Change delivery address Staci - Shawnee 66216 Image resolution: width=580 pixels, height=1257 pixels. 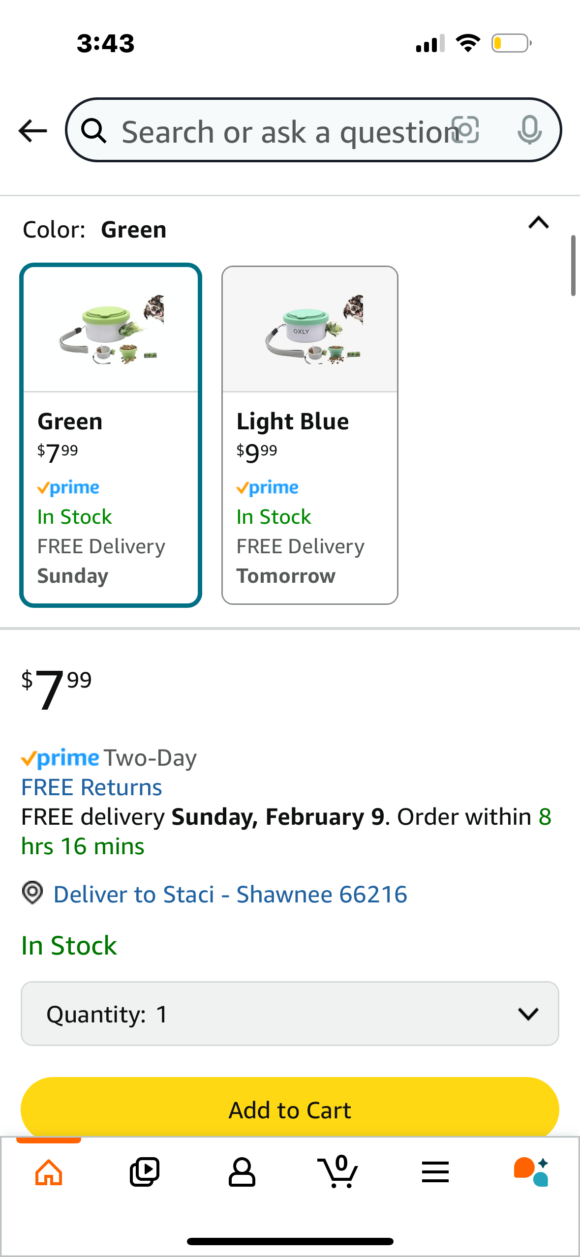click(x=230, y=894)
